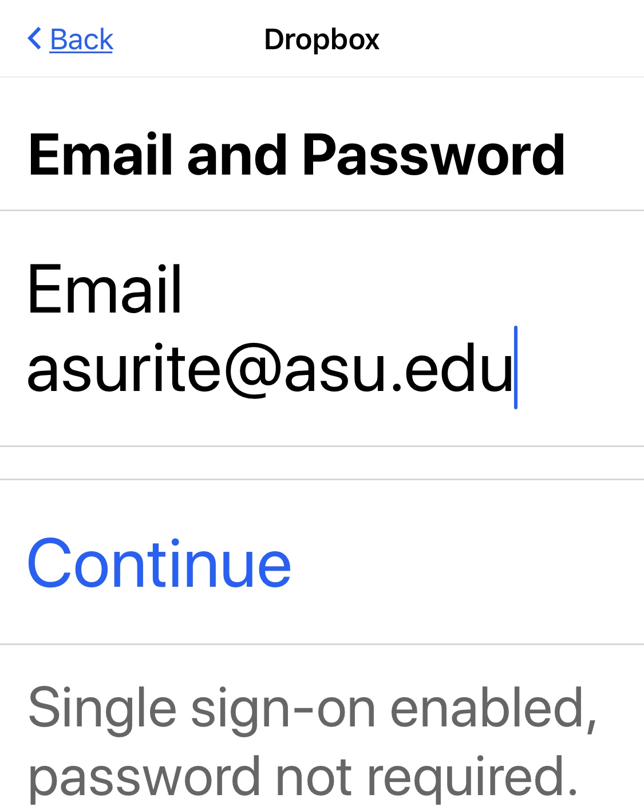This screenshot has width=644, height=810.
Task: Click the word 'Email' in the bold heading
Action: [x=101, y=155]
